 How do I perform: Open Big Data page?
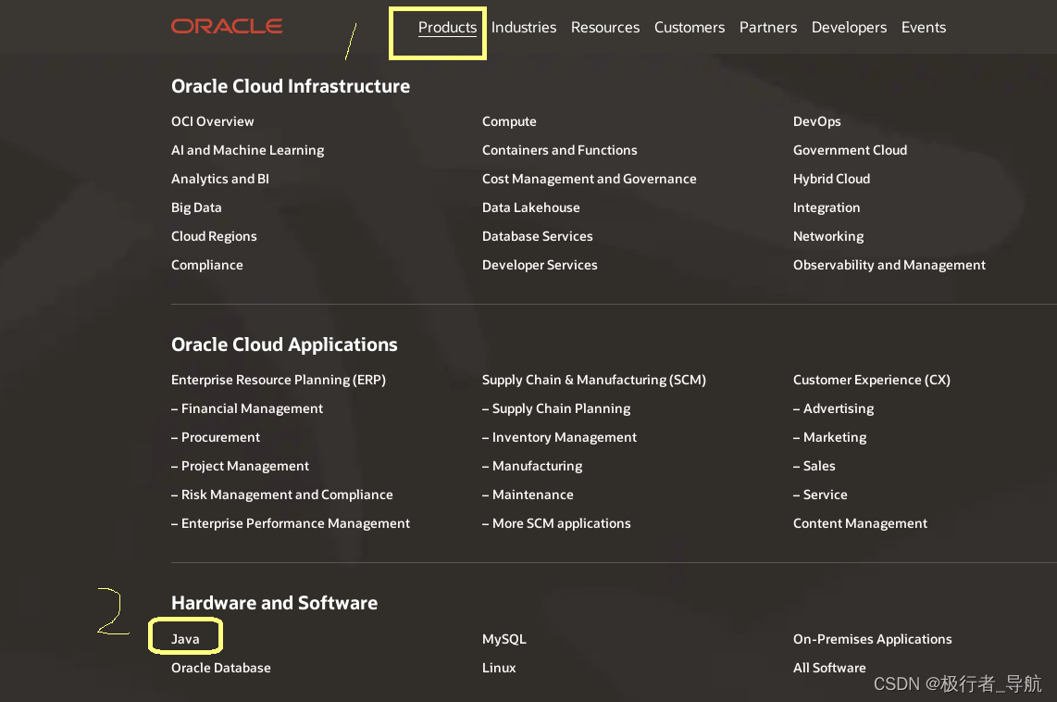pyautogui.click(x=196, y=207)
